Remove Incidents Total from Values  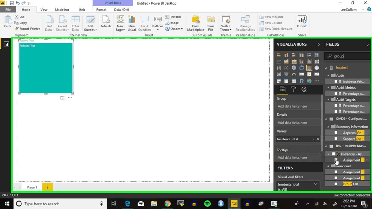318,139
